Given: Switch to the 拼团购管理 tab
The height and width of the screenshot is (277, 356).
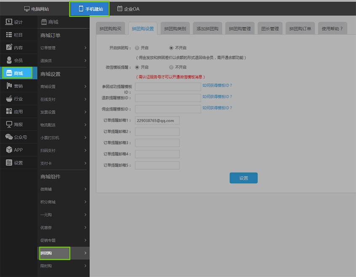Looking at the screenshot, I should pos(240,28).
